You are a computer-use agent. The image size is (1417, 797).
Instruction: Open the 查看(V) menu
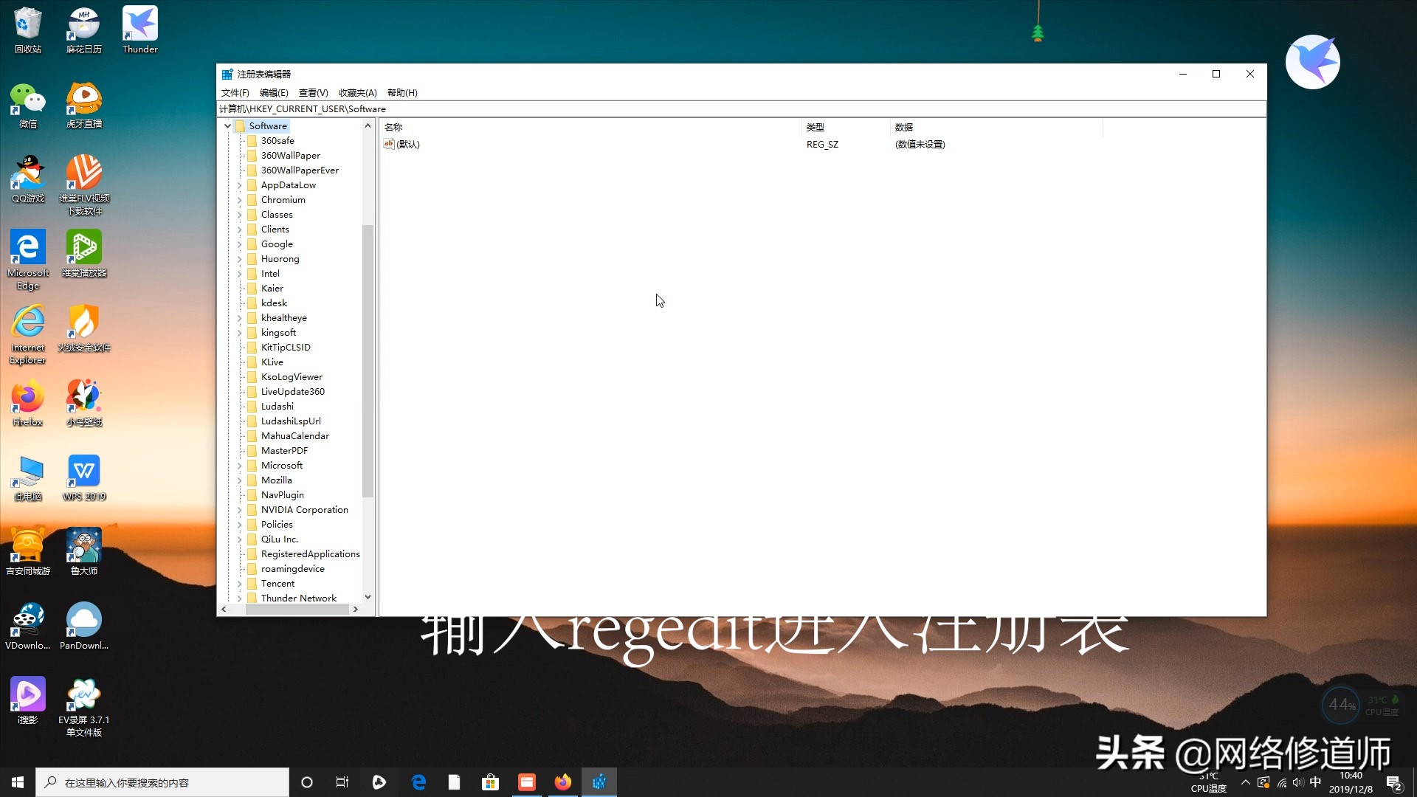[x=313, y=92]
